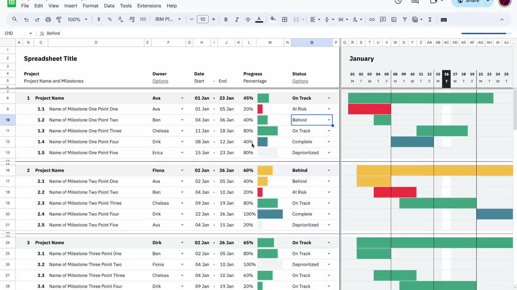Viewport: 517px width, 290px height.
Task: Open the fill color picker
Action: [273, 19]
